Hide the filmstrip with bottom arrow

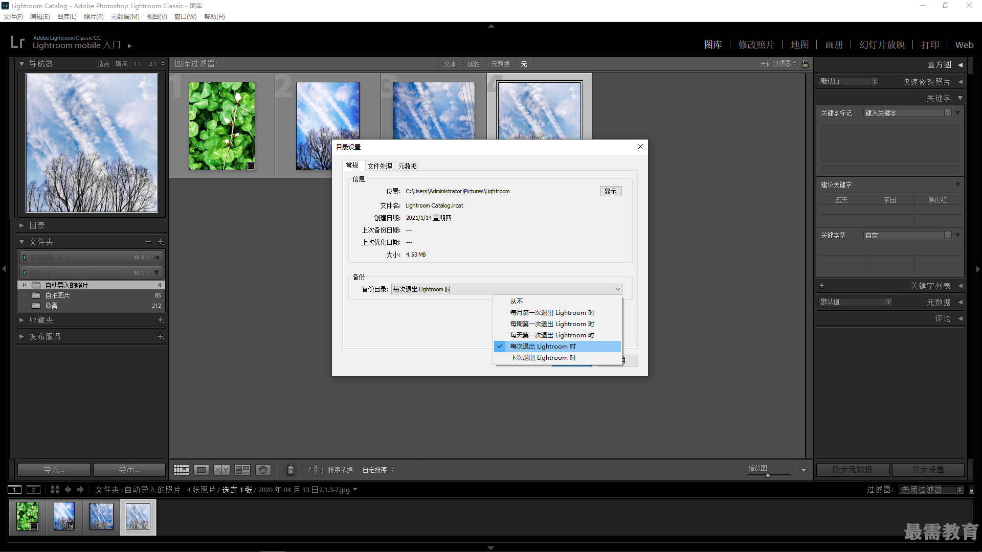pyautogui.click(x=491, y=548)
